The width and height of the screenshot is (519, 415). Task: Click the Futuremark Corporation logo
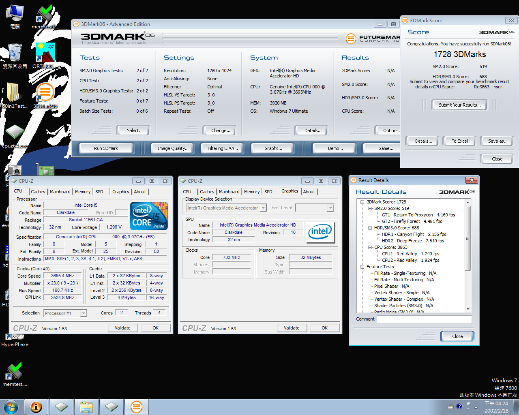tap(372, 39)
